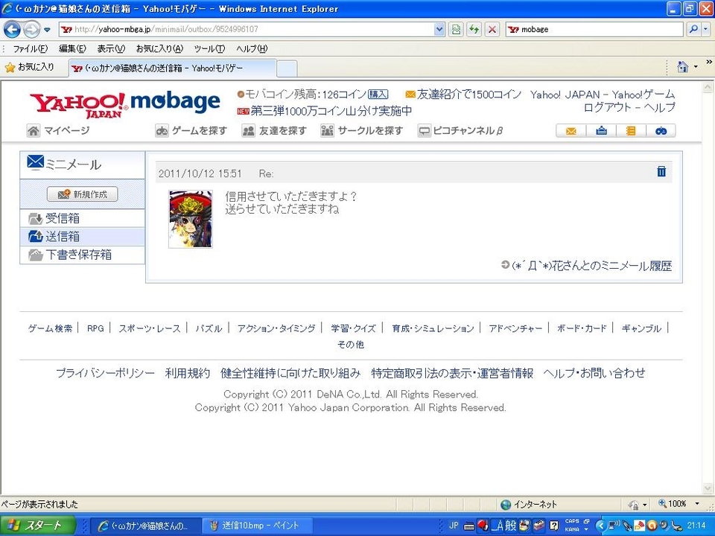Screen dimensions: 715x536
Task: Show hidden toolbar items with the chevron
Action: click(x=709, y=62)
